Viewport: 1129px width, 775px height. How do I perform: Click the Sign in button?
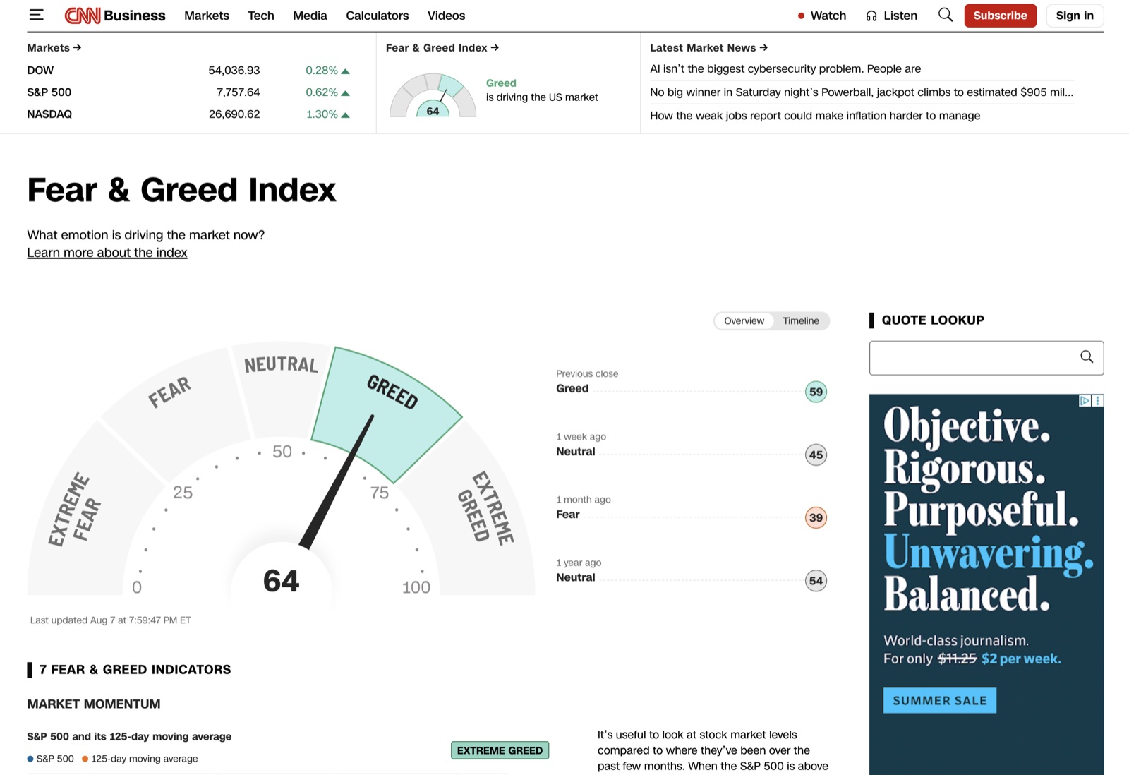click(x=1075, y=16)
